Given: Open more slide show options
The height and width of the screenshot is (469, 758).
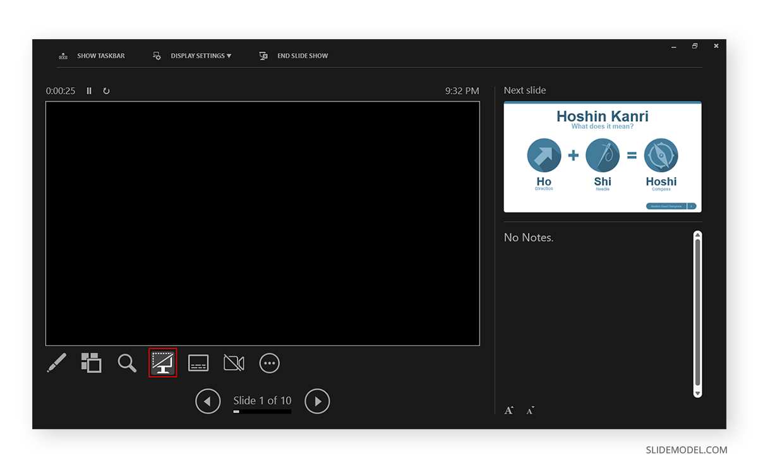Looking at the screenshot, I should point(270,363).
